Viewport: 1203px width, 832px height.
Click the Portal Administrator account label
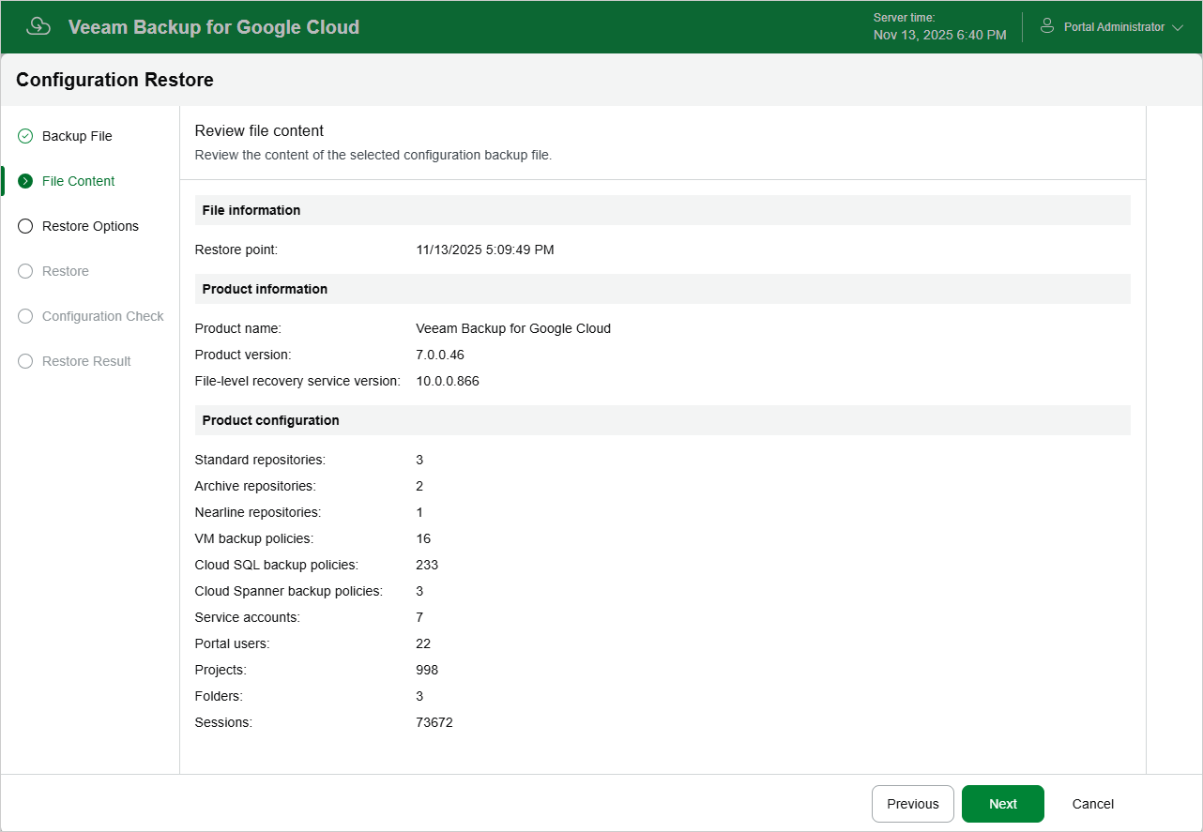click(1114, 27)
